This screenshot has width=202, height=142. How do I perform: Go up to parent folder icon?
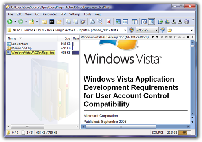pos(31,22)
